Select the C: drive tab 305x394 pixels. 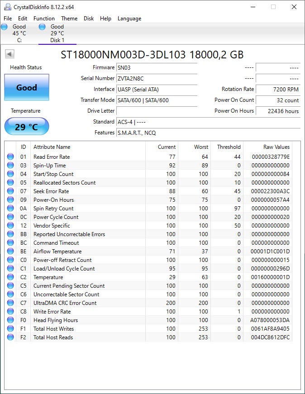19,33
